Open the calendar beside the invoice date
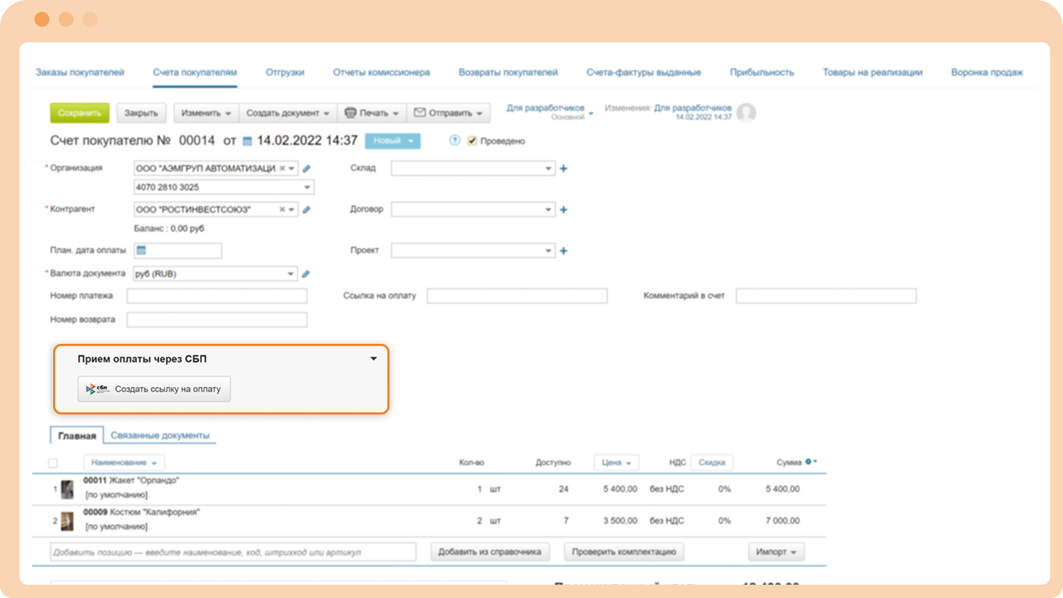This screenshot has width=1063, height=598. (x=247, y=141)
